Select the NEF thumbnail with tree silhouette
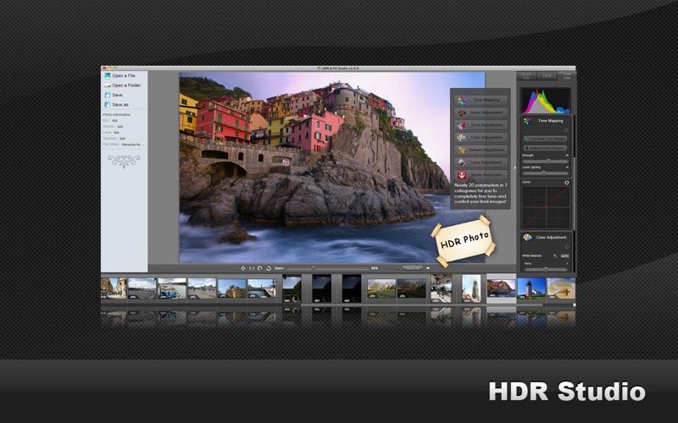Viewport: 678px width, 423px height. coord(292,288)
